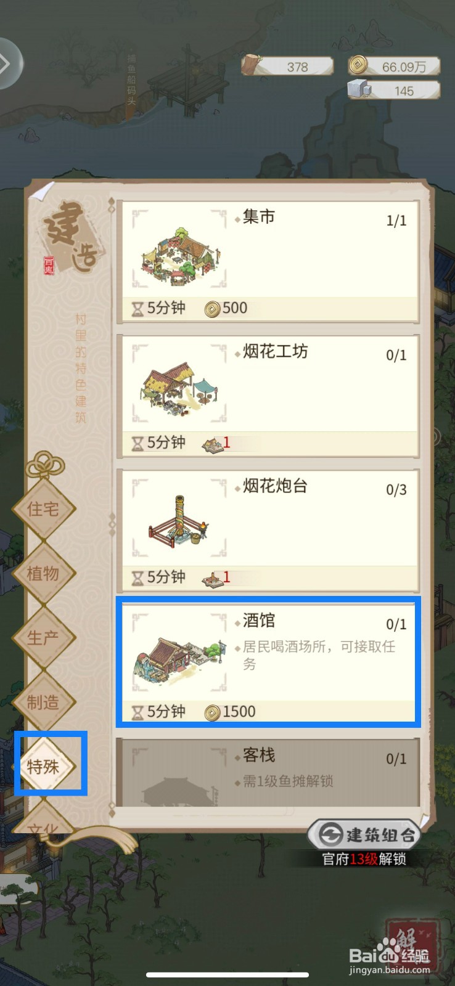Select the 植物 category tab

[x=43, y=574]
